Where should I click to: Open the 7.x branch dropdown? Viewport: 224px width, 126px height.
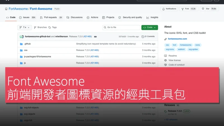pyautogui.click(x=25, y=27)
